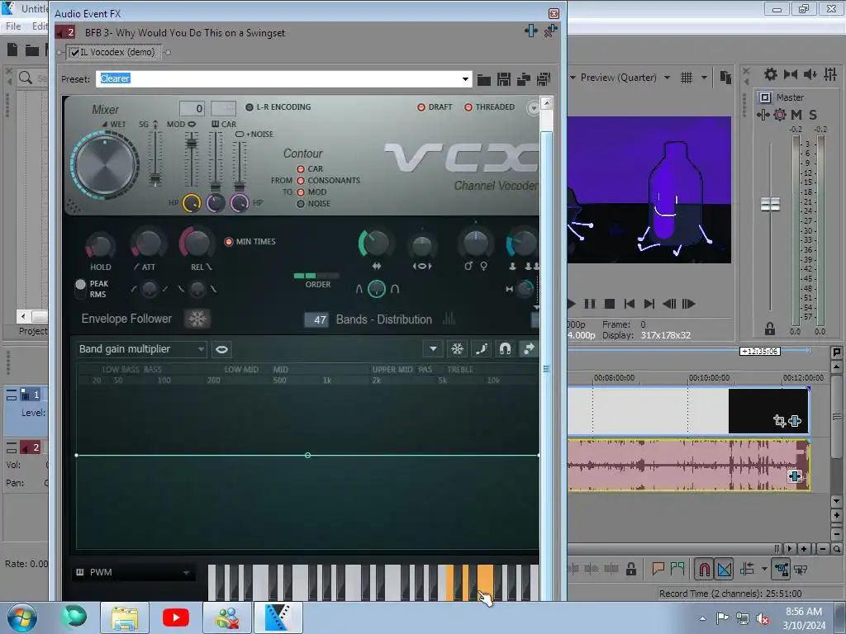Toggle the L-R ENCODING option
The image size is (846, 634).
click(250, 107)
